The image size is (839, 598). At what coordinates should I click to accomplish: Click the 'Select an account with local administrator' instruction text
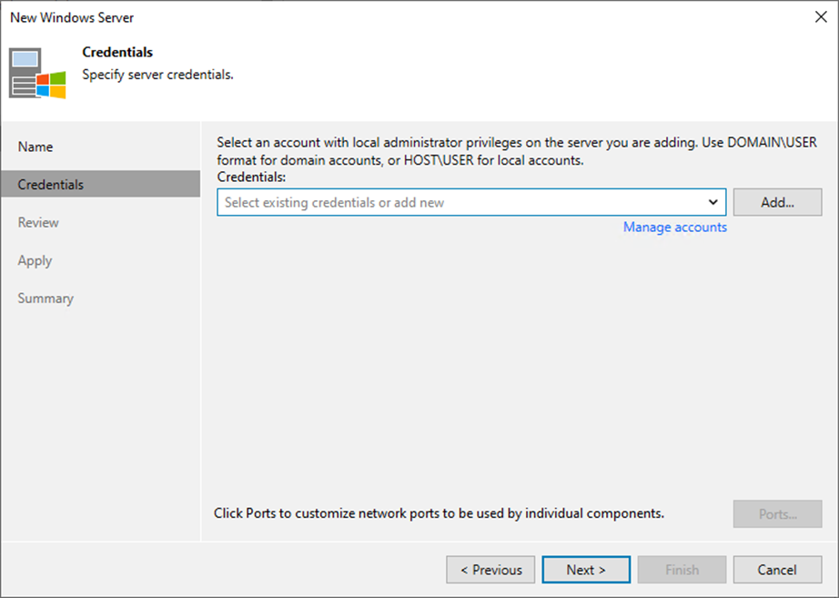coord(516,151)
